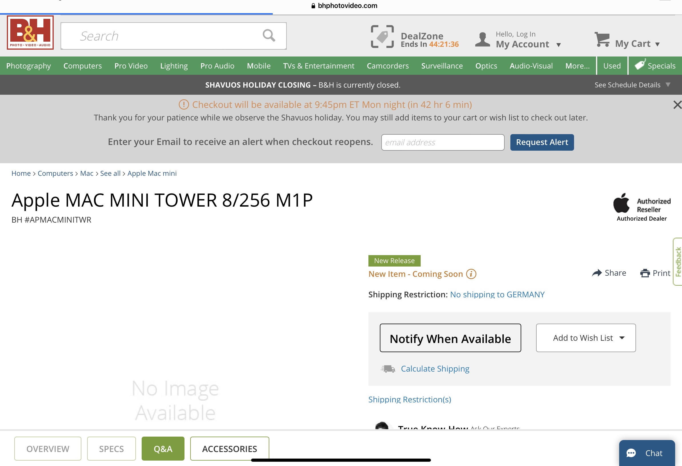
Task: Click the Coming Soon info icon
Action: click(471, 274)
